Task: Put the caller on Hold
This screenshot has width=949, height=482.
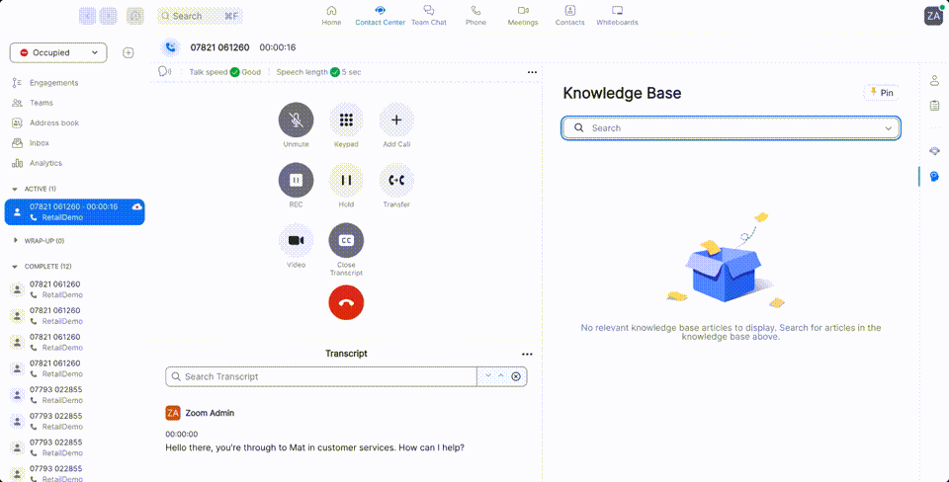Action: (x=346, y=181)
